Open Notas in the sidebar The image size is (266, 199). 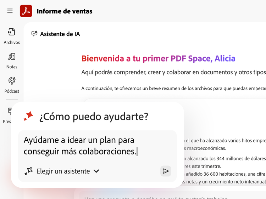[12, 61]
